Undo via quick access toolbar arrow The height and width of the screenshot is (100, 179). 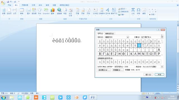[x=11, y=2]
